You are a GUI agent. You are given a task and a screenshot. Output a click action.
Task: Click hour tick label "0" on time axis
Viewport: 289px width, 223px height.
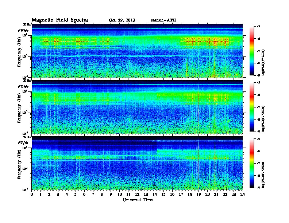coord(32,194)
